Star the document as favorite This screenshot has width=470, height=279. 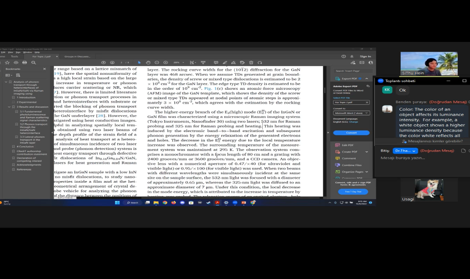[7, 63]
